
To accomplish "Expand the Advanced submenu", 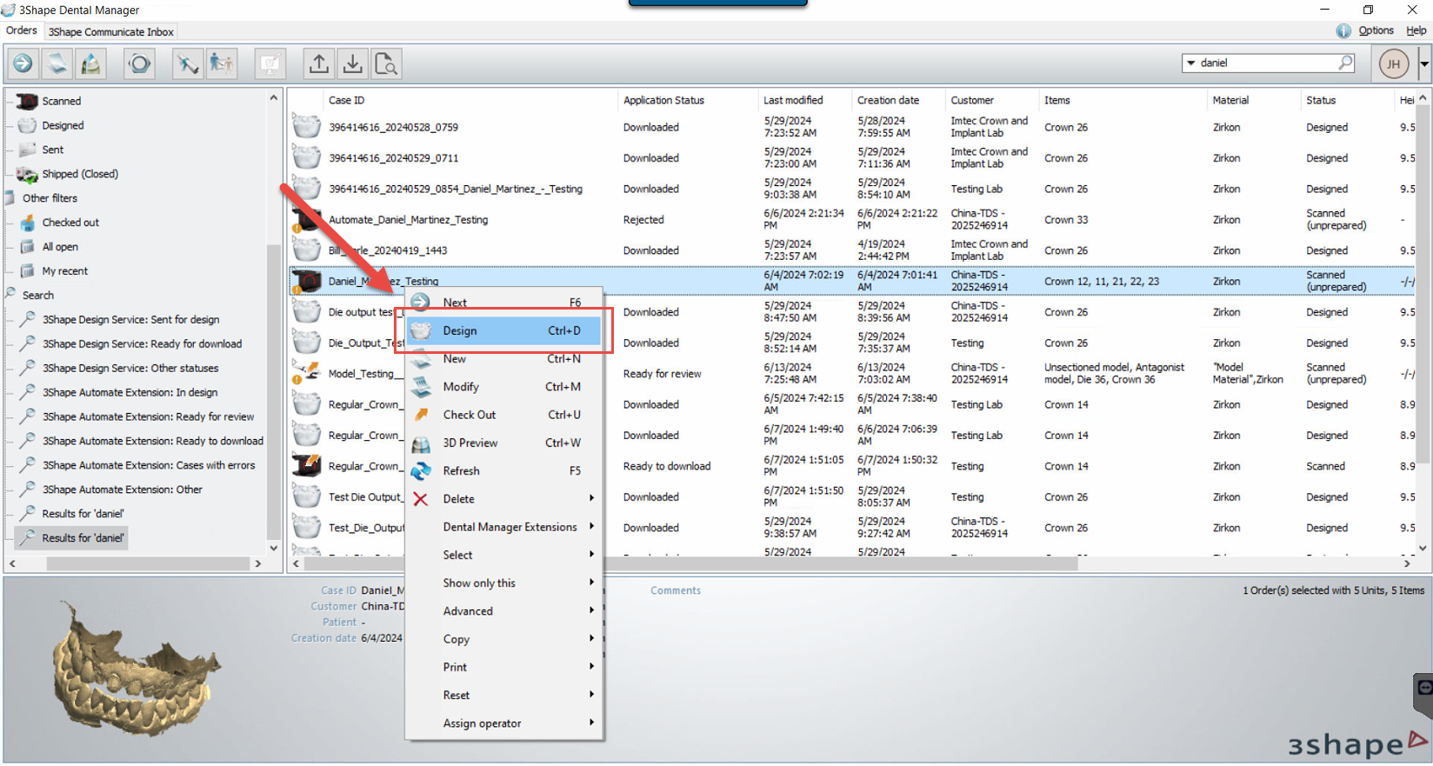I will pos(504,611).
